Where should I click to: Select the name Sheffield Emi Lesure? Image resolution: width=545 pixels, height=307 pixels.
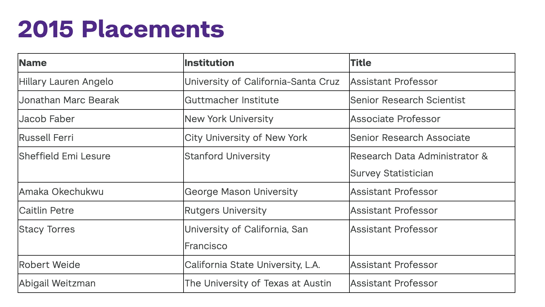point(65,156)
